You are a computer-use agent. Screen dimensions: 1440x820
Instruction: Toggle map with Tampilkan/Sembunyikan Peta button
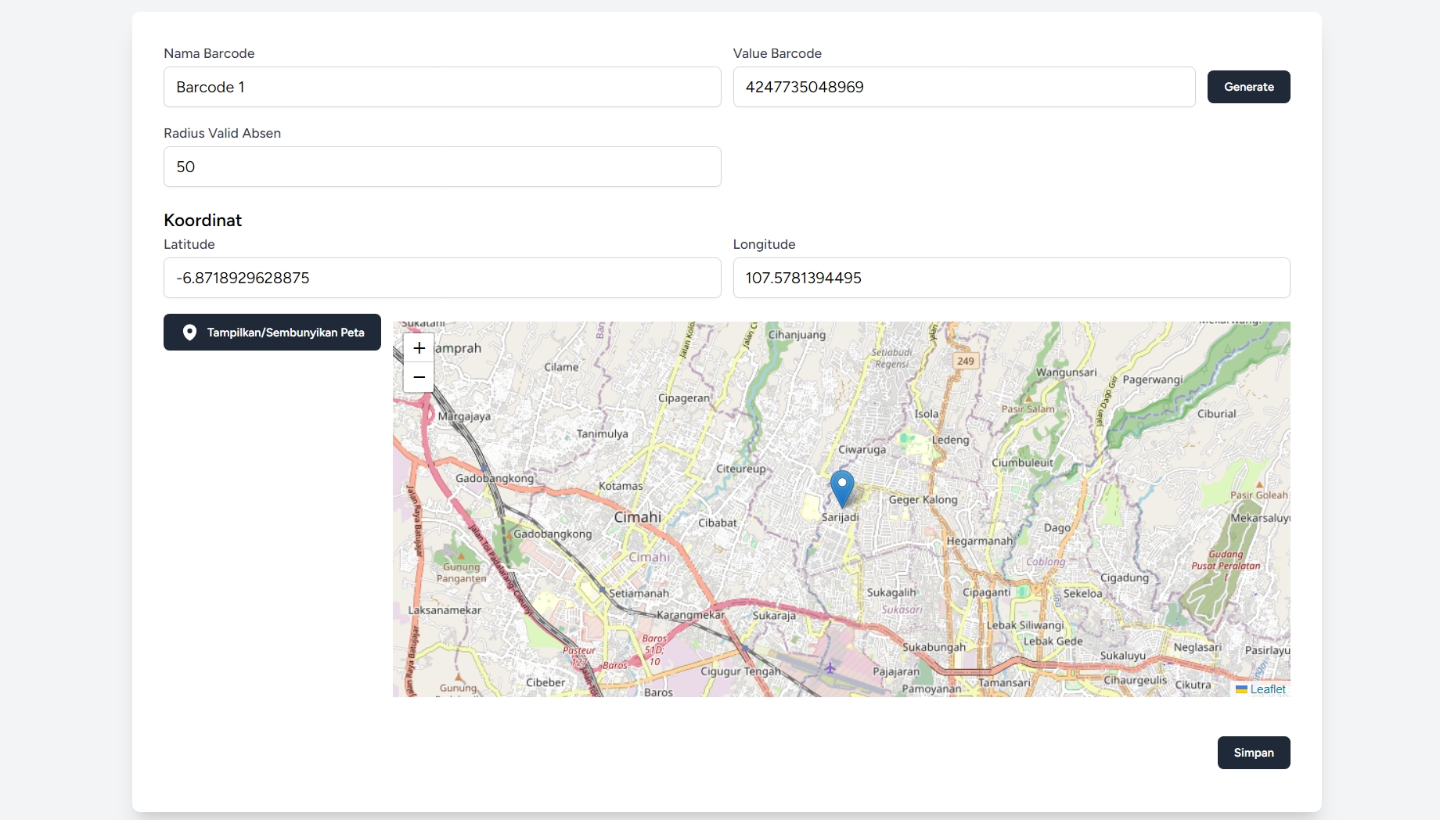272,333
